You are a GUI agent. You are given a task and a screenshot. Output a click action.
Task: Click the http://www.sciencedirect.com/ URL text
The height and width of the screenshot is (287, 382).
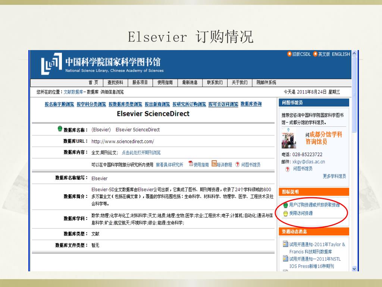[x=122, y=142]
